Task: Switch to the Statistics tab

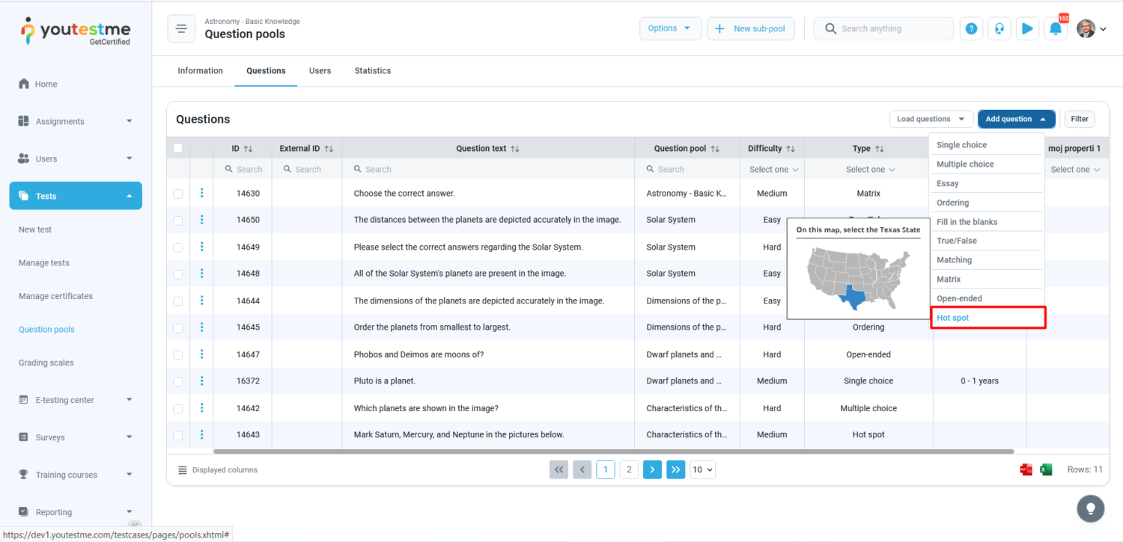Action: (x=372, y=71)
